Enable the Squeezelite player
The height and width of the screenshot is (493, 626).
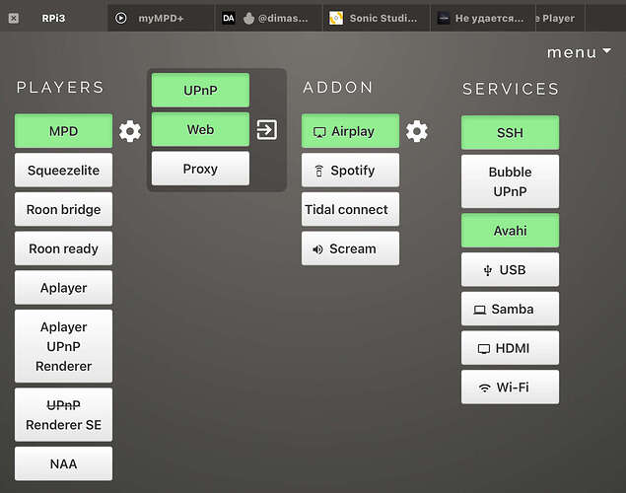pos(63,170)
